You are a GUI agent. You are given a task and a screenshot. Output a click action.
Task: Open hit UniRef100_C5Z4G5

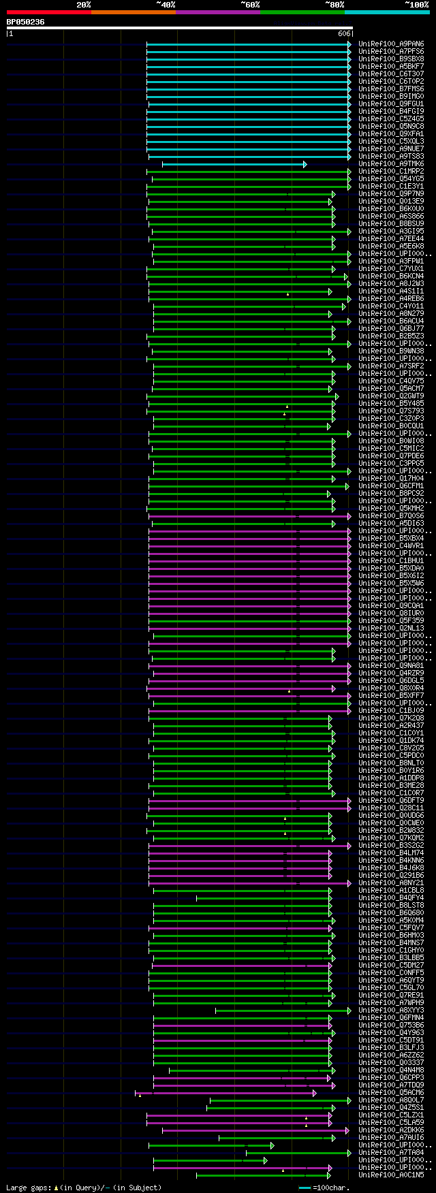coord(391,118)
